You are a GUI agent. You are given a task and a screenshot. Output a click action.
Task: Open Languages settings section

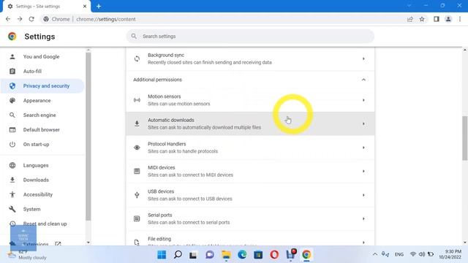42,165
